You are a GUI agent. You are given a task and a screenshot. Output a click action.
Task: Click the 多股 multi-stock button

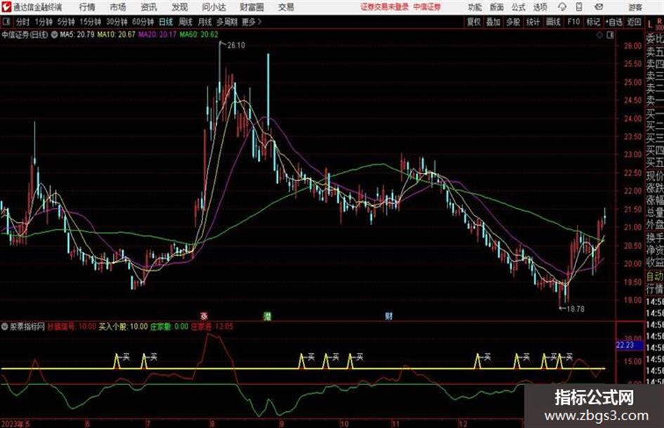[x=513, y=22]
